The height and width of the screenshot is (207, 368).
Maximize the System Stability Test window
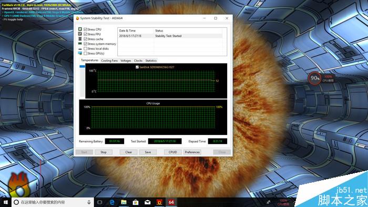coord(216,18)
